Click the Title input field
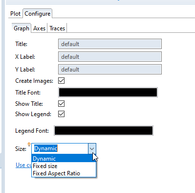The height and width of the screenshot is (193, 195). (110, 44)
